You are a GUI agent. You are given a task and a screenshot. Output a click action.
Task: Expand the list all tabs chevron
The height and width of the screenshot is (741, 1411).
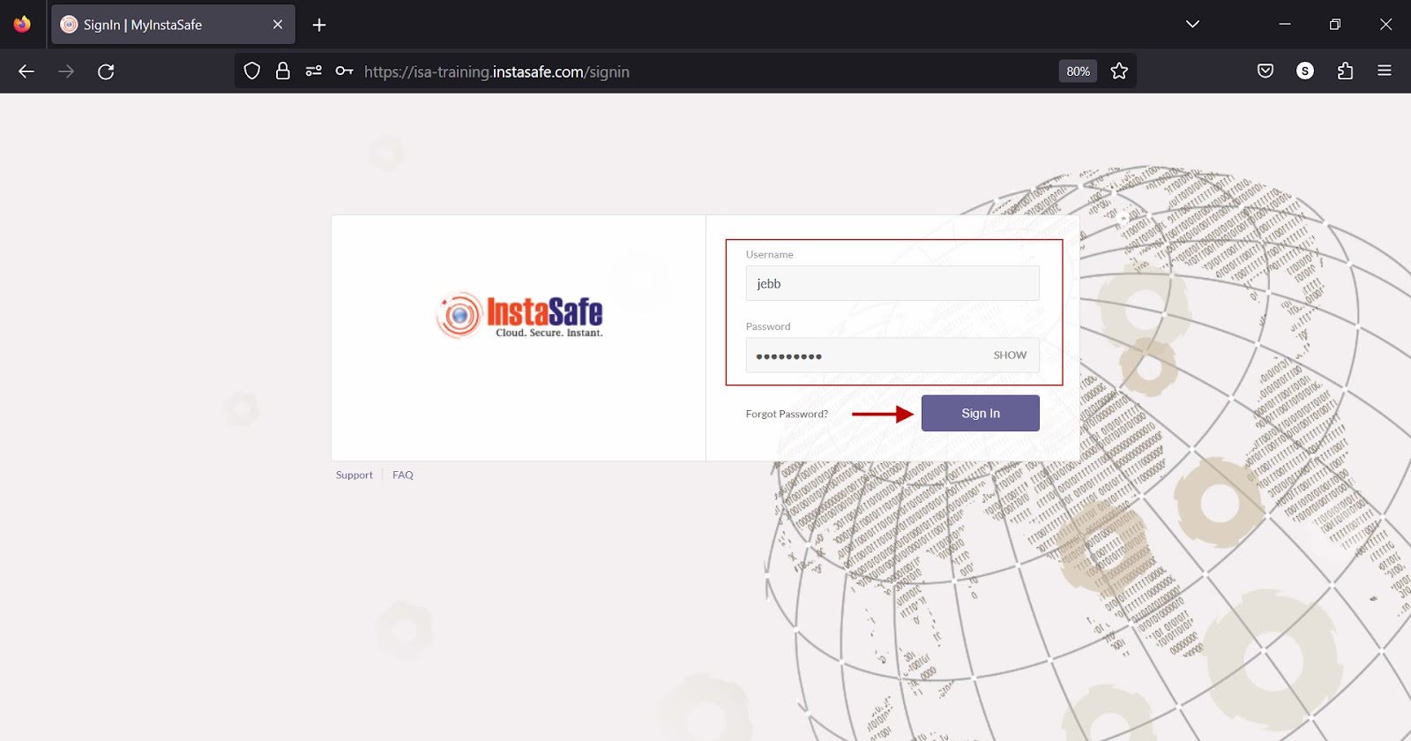click(x=1192, y=25)
